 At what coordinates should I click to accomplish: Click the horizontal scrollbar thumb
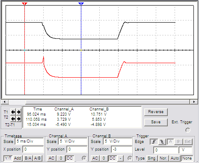17,102
